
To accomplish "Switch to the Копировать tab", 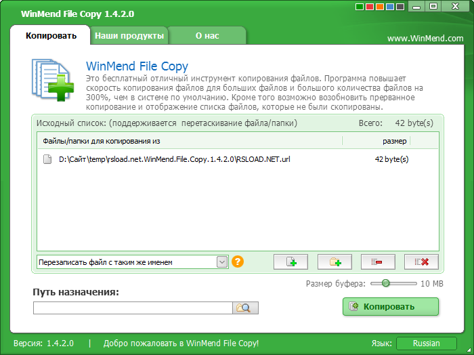I will [51, 36].
